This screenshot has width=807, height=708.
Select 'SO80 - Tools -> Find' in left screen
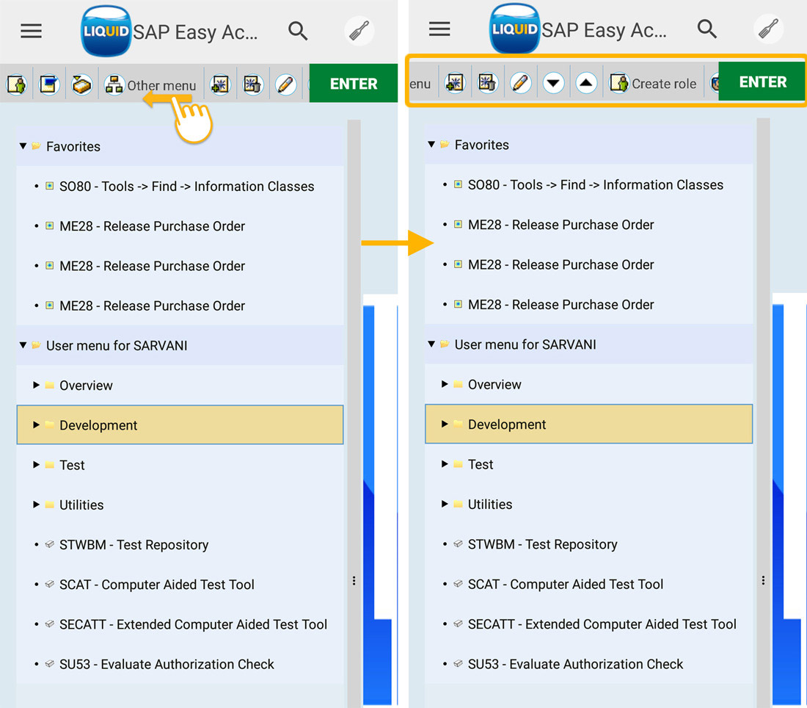pos(186,187)
